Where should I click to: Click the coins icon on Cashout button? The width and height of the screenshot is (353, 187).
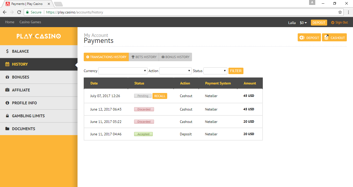point(326,37)
